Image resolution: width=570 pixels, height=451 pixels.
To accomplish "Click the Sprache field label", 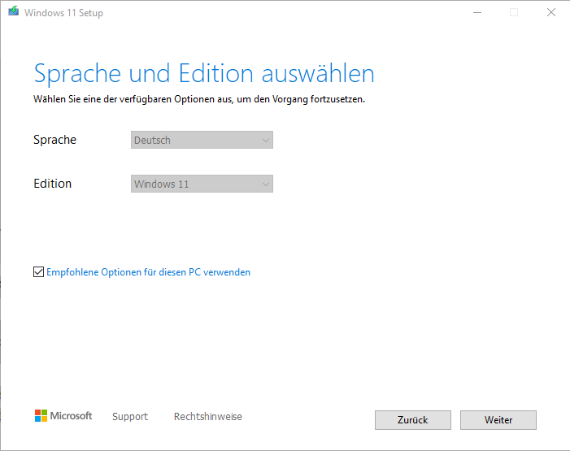I will tap(54, 140).
